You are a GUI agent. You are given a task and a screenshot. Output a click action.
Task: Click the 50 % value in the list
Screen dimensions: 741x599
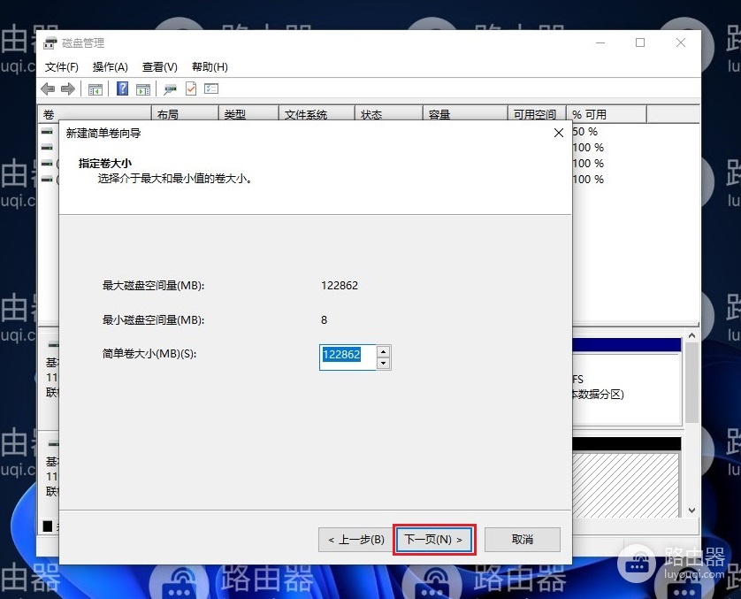(x=585, y=132)
